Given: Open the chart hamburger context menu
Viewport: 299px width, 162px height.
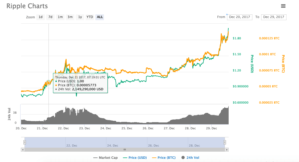Looking at the screenshot, I should [283, 6].
